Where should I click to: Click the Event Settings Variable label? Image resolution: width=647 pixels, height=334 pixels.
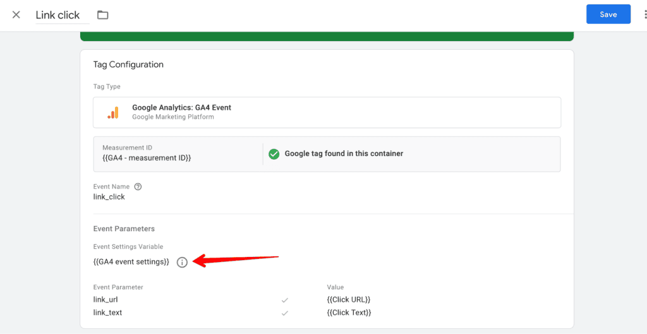pyautogui.click(x=128, y=247)
